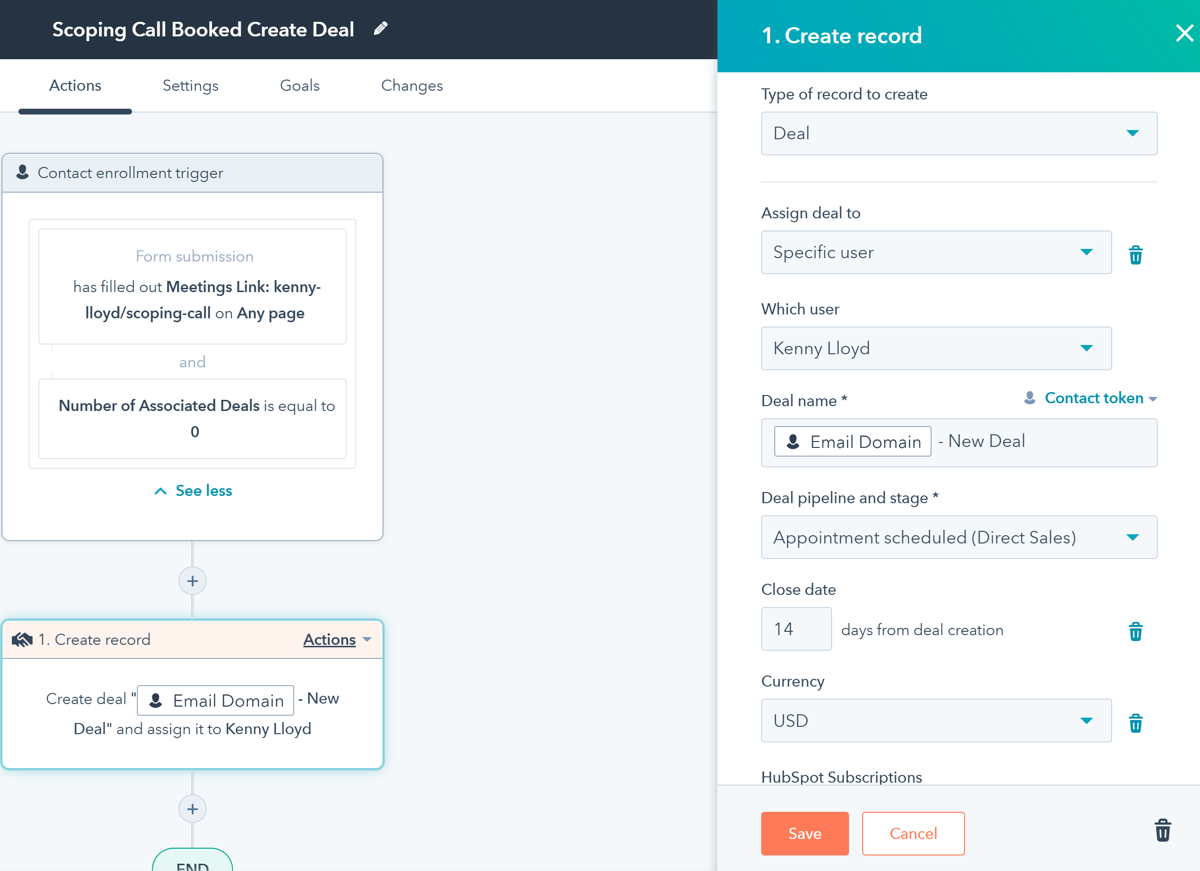Collapse trigger with See less chevron
The image size is (1200, 871).
[160, 491]
